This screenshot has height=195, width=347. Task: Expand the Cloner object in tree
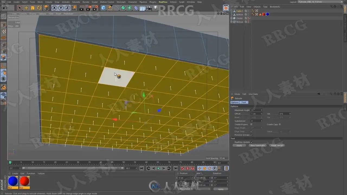click(232, 18)
